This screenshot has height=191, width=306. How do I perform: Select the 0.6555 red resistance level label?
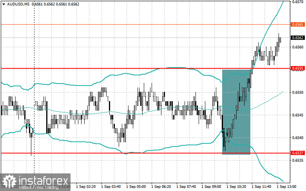point(298,68)
